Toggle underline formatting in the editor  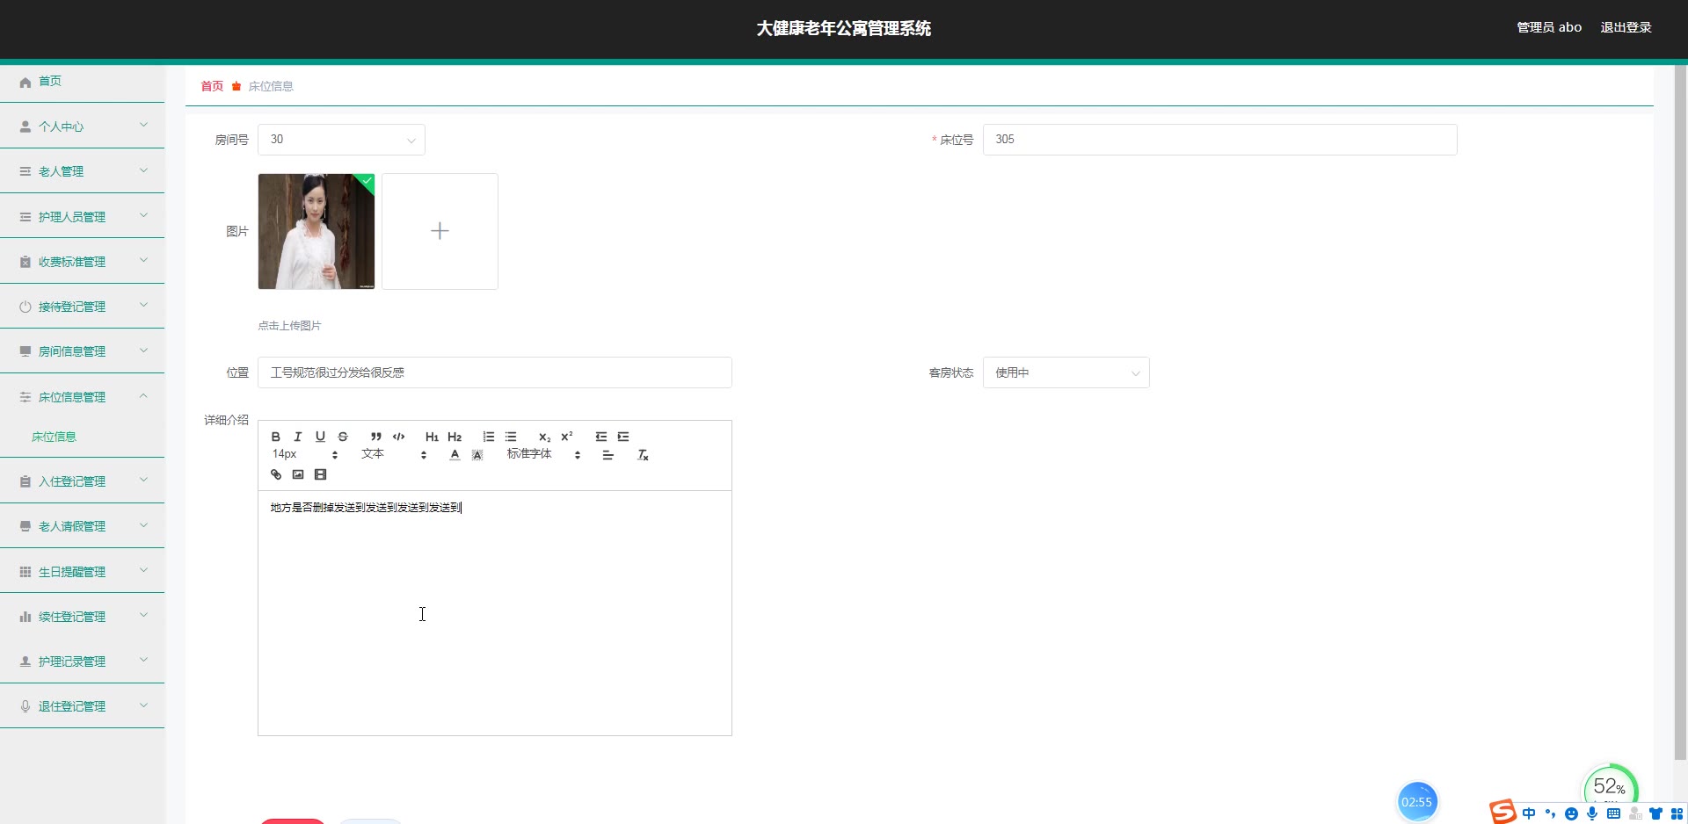click(320, 437)
